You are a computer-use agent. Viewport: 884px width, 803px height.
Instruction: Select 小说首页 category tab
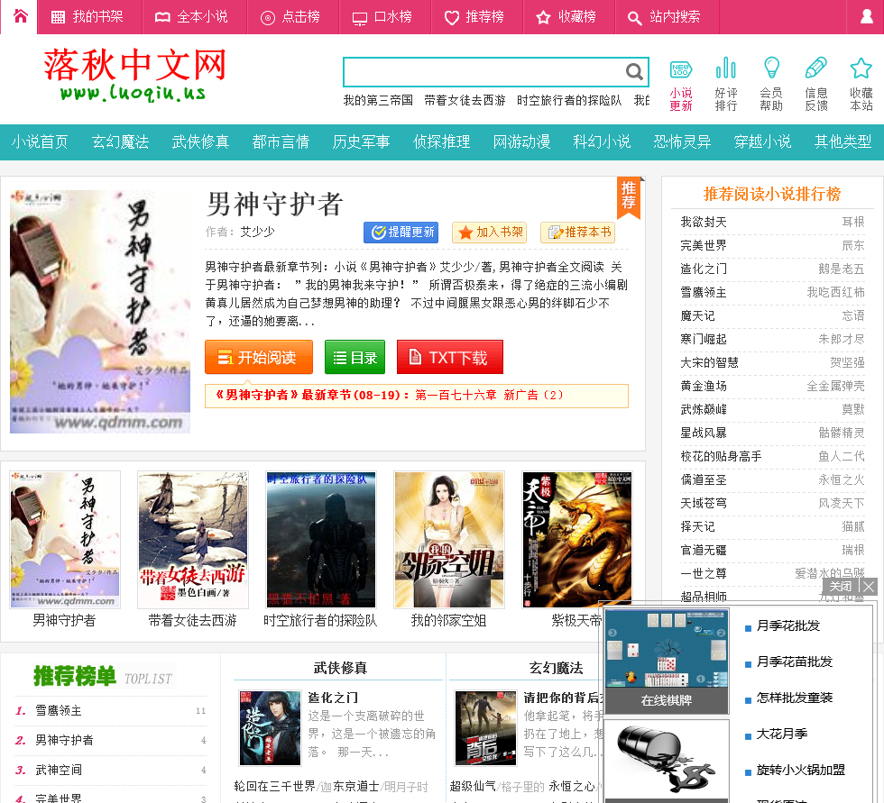click(40, 141)
